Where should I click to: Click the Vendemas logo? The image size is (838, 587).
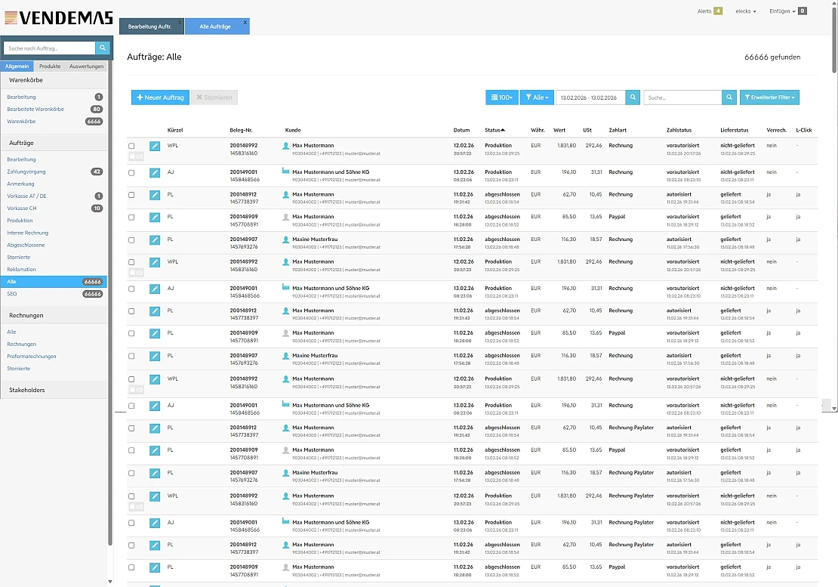tap(58, 18)
